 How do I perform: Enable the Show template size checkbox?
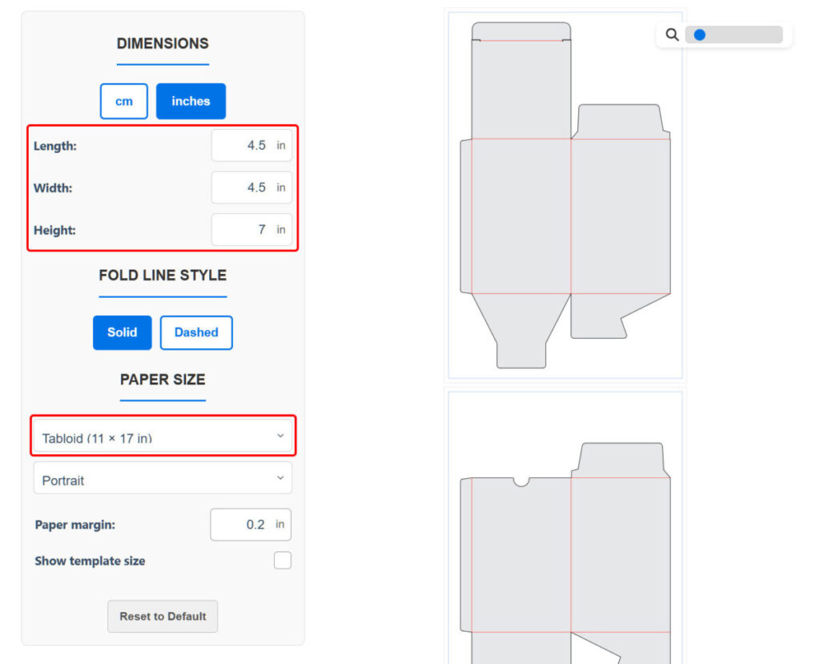(282, 561)
